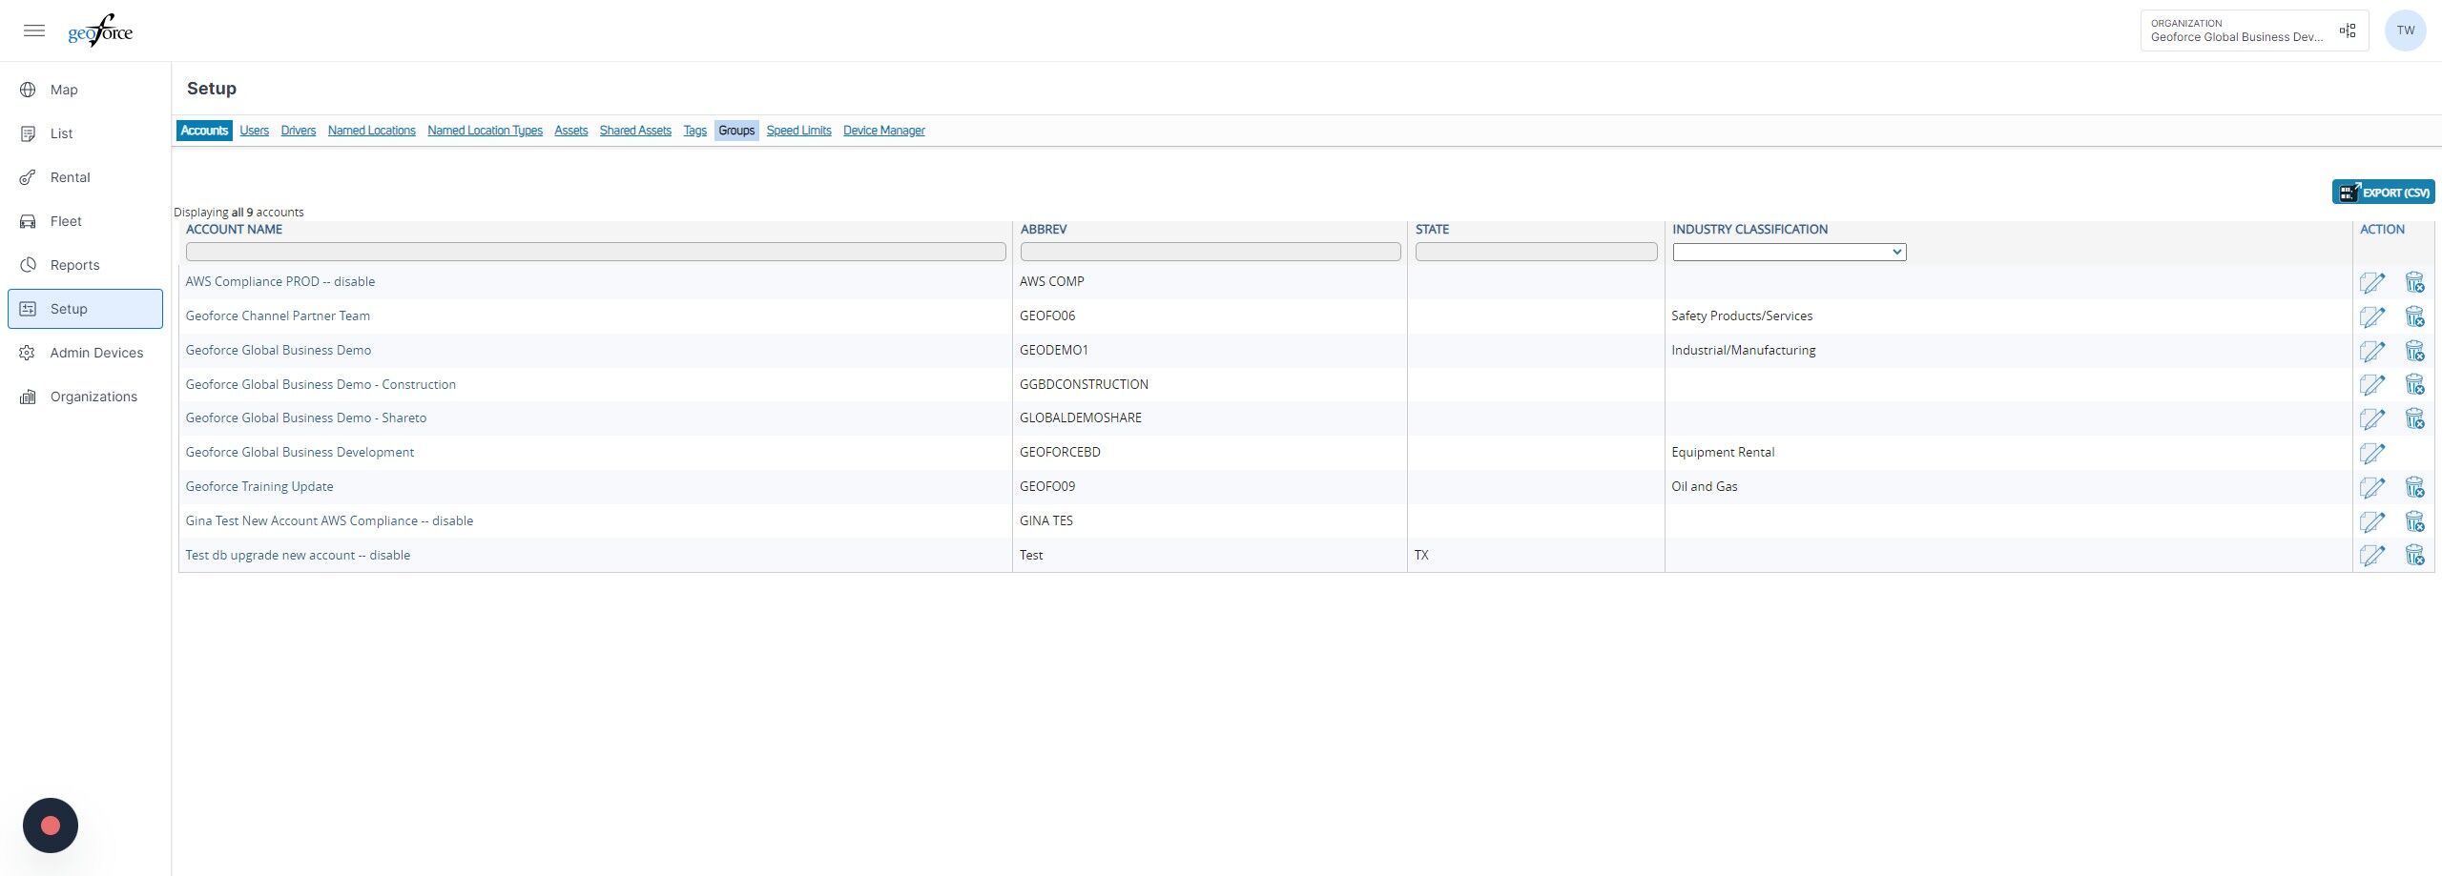Open Geoforce Training Update account link
This screenshot has height=876, width=2442.
[x=259, y=486]
